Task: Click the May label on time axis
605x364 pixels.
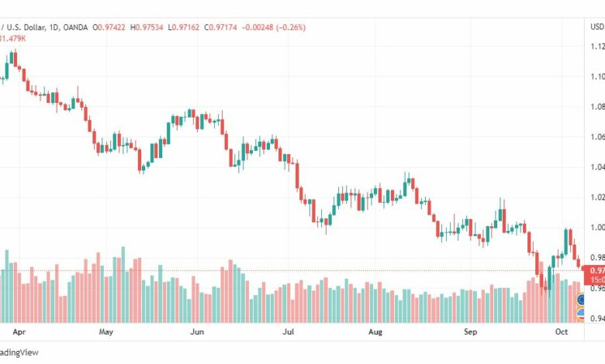Action: 106,331
